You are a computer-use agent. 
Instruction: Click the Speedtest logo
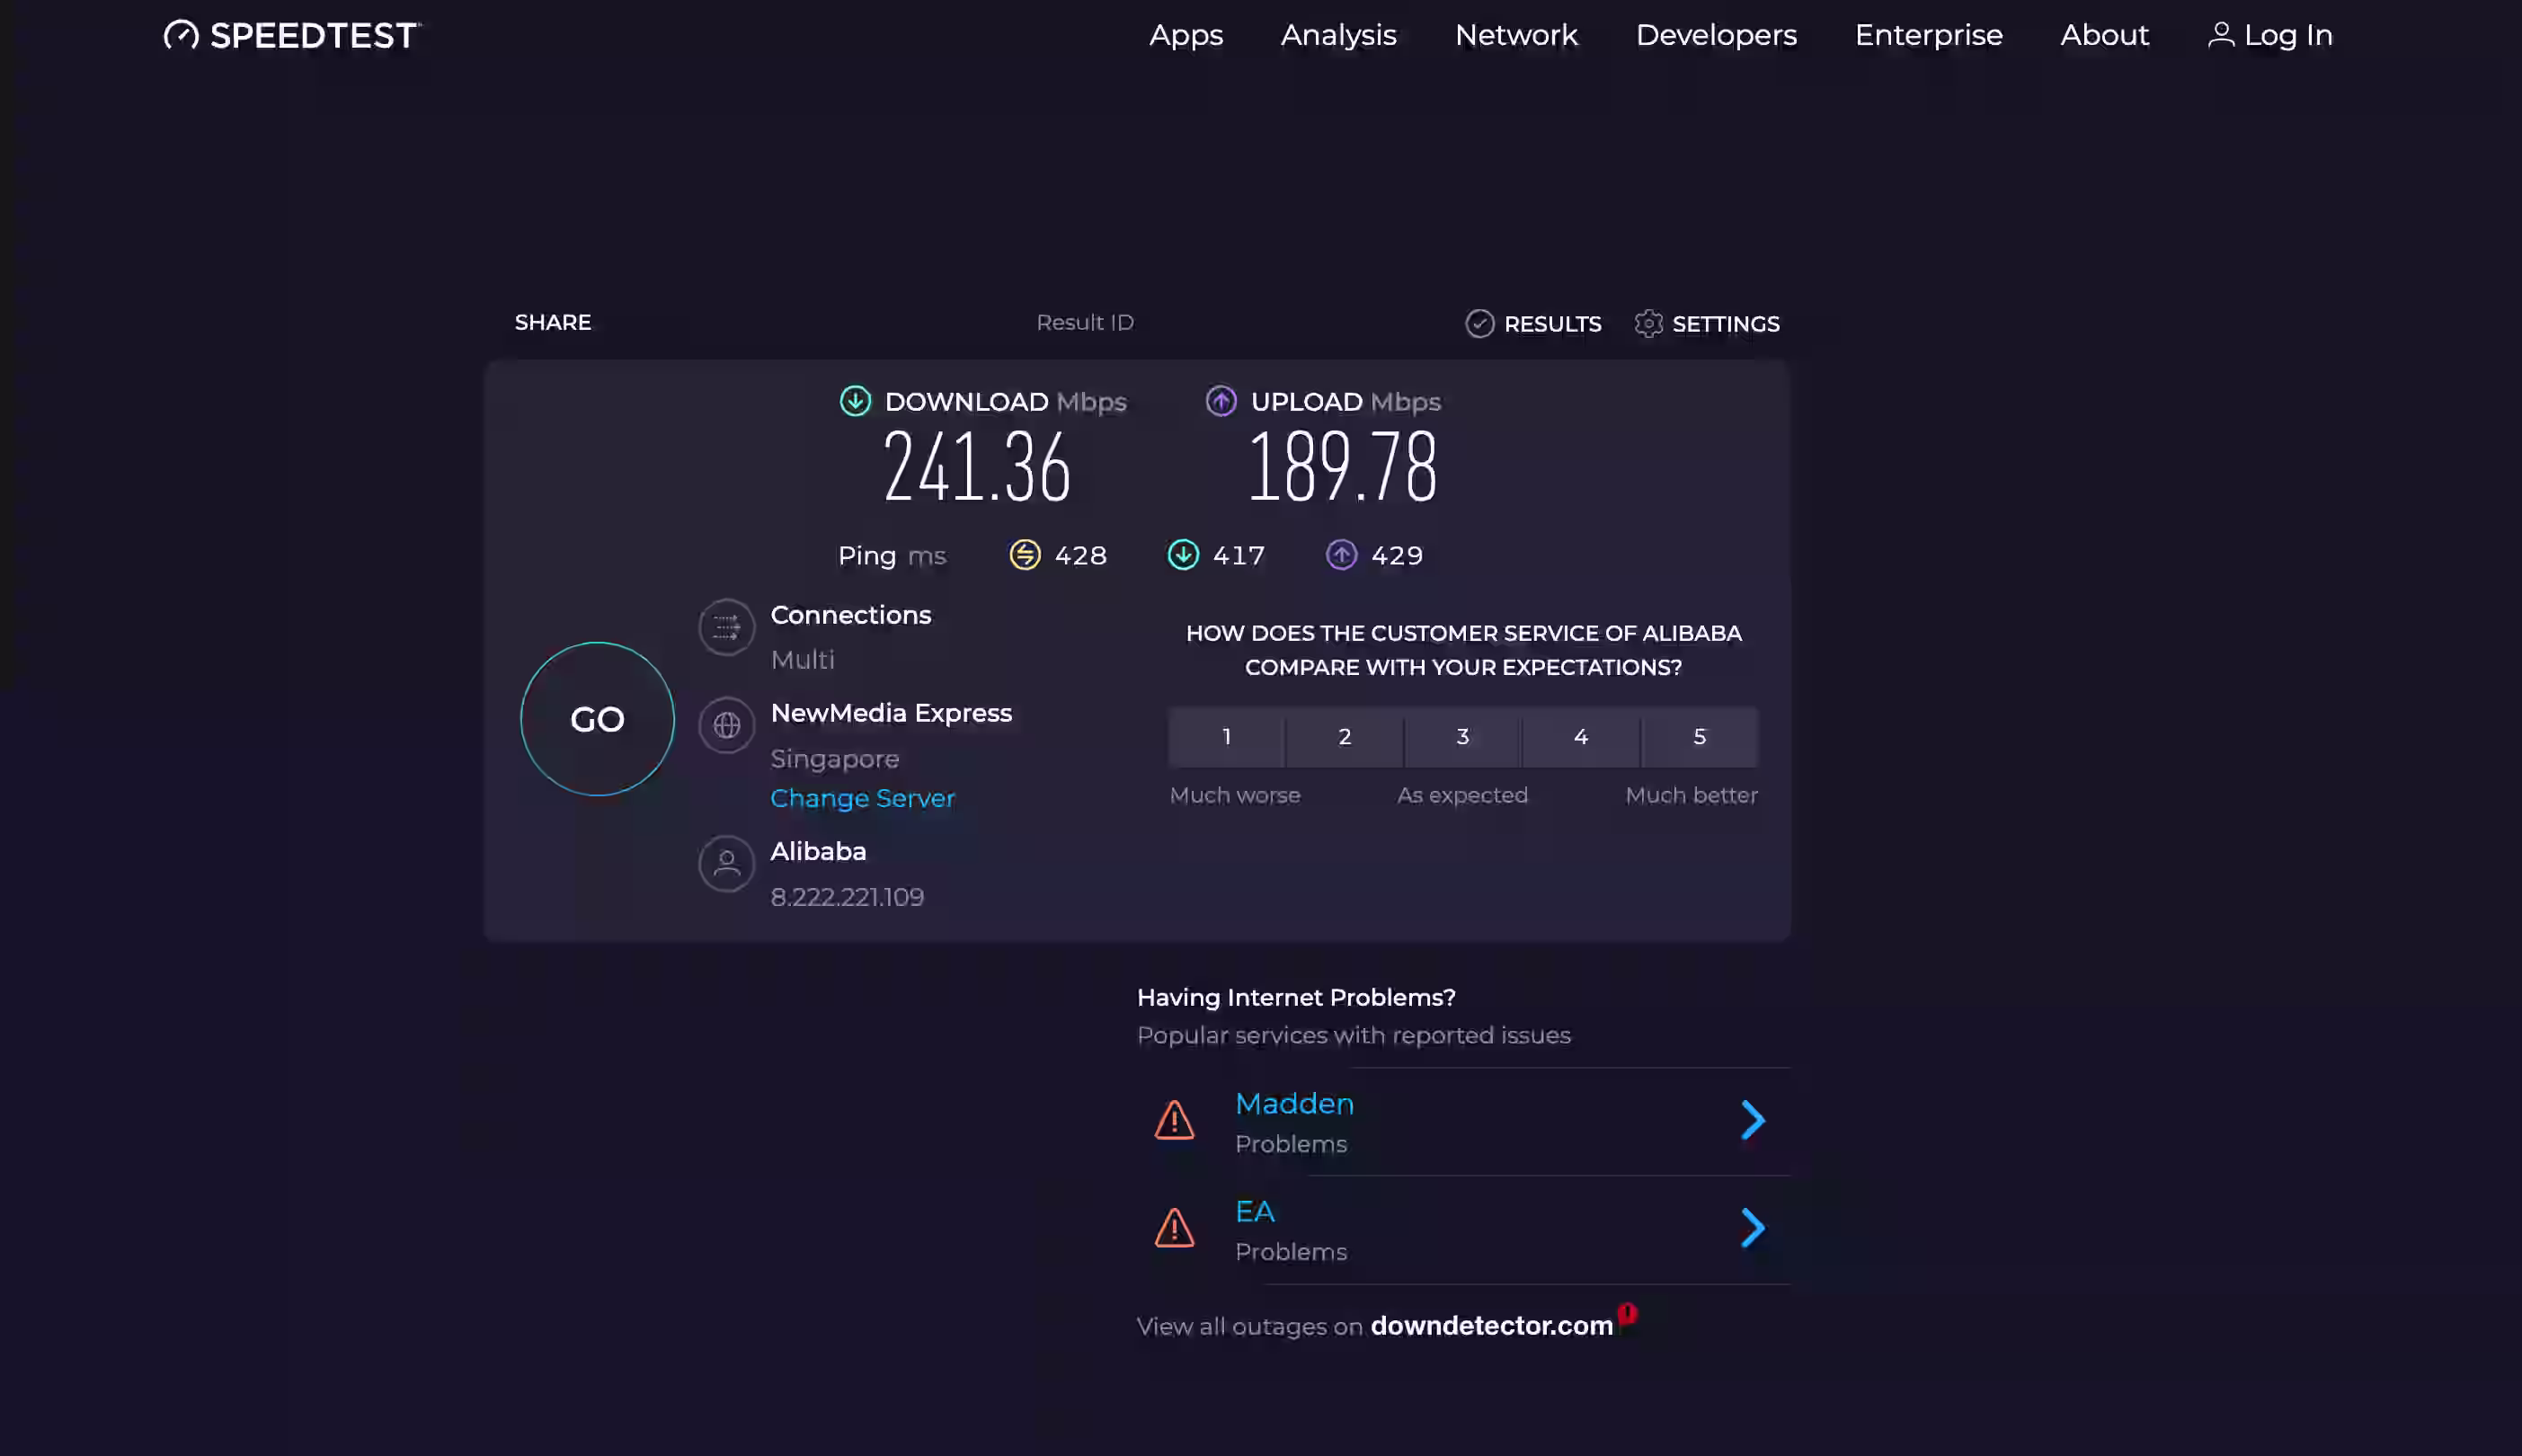[292, 35]
